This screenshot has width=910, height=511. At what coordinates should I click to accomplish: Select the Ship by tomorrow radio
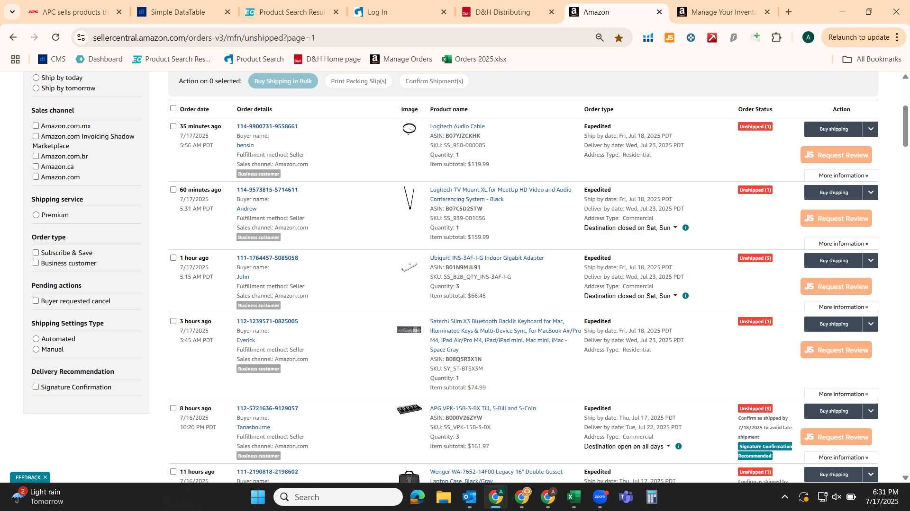pyautogui.click(x=36, y=88)
